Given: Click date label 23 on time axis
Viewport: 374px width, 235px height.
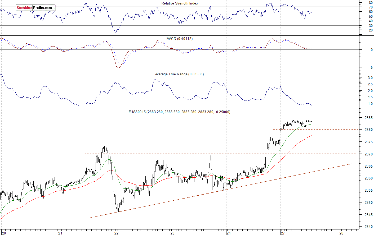Looking at the screenshot, I should 172,233.
